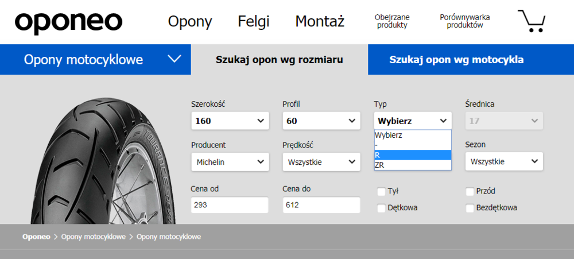574x259 pixels.
Task: Click the Profil field label
Action: (x=291, y=105)
